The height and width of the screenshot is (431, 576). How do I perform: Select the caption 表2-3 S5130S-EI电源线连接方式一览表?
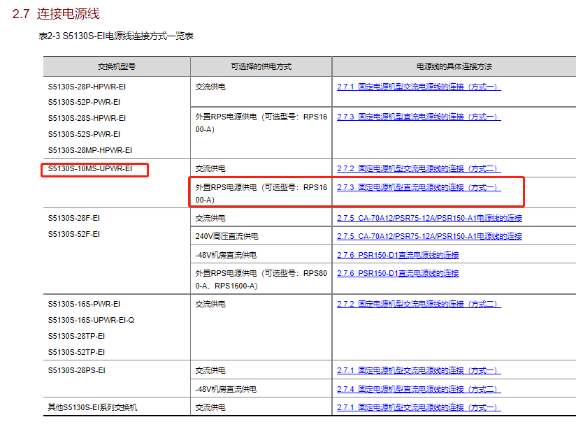(x=116, y=36)
